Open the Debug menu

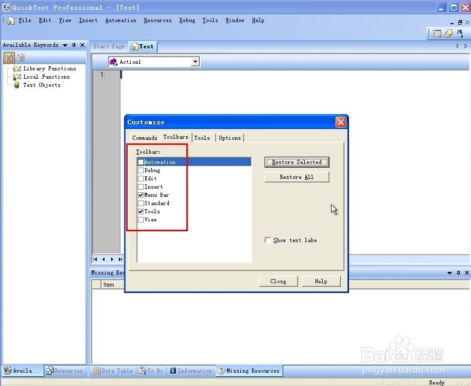pyautogui.click(x=187, y=21)
